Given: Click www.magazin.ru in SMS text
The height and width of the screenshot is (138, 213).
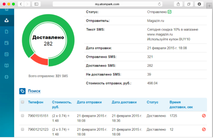Looking at the screenshot, I should [x=160, y=35].
